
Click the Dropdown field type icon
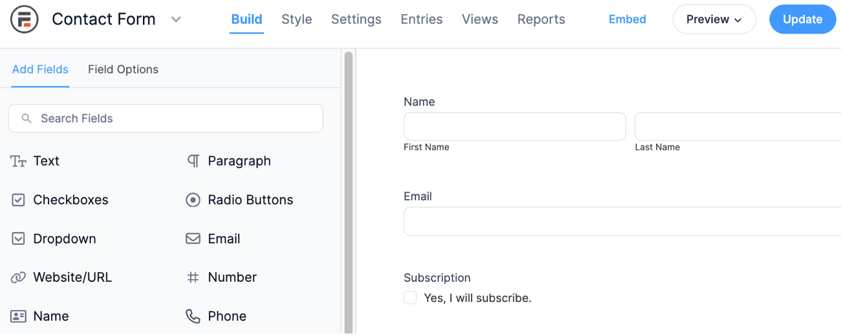click(18, 239)
